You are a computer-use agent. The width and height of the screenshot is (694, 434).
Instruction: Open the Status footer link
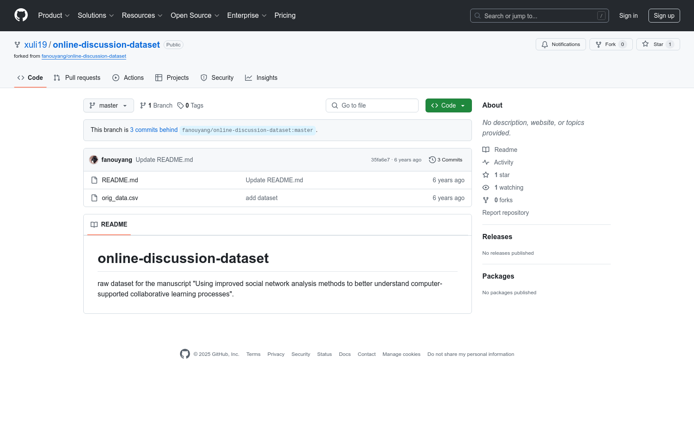point(324,354)
